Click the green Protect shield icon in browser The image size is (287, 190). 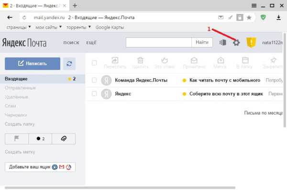tap(263, 17)
